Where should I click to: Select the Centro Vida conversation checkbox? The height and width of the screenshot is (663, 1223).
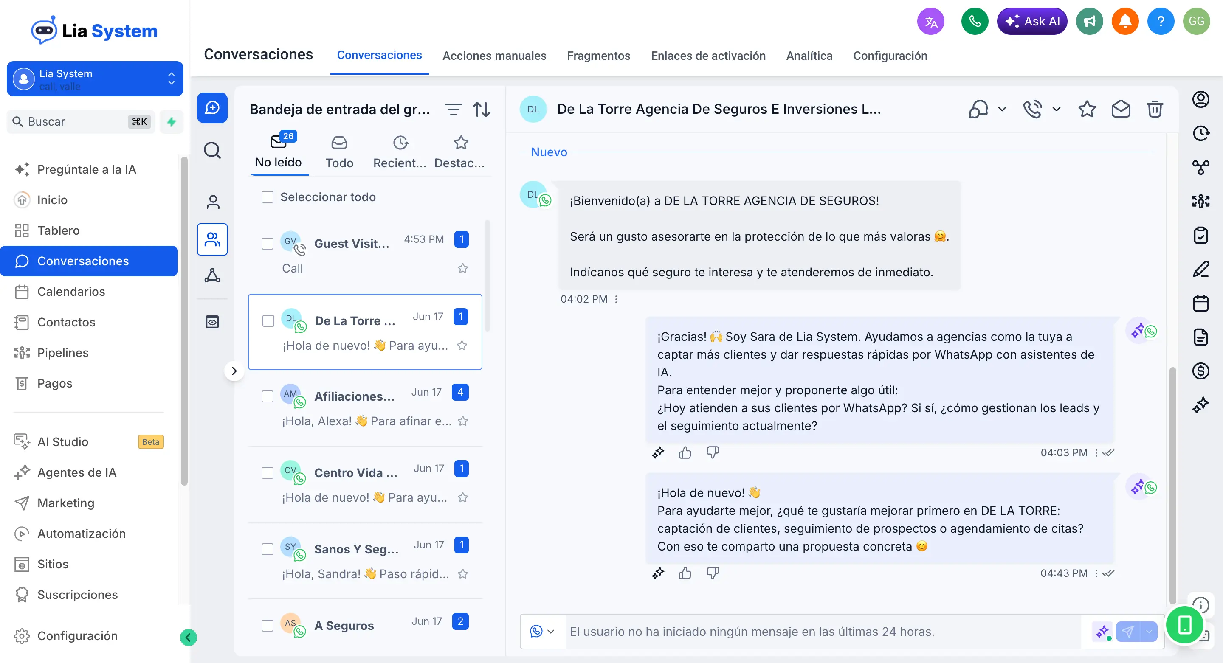pyautogui.click(x=268, y=473)
